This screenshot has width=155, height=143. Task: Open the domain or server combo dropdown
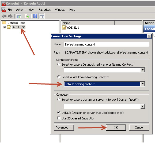[x=142, y=106]
